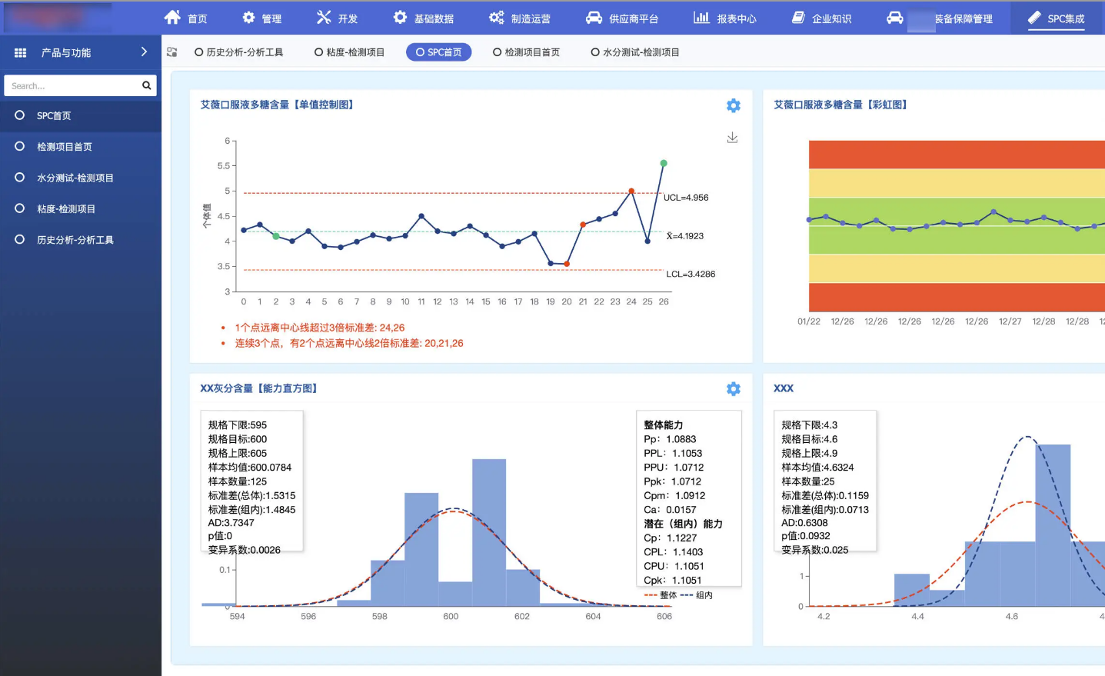Click the search magnifier icon in sidebar
Image resolution: width=1105 pixels, height=676 pixels.
[146, 85]
